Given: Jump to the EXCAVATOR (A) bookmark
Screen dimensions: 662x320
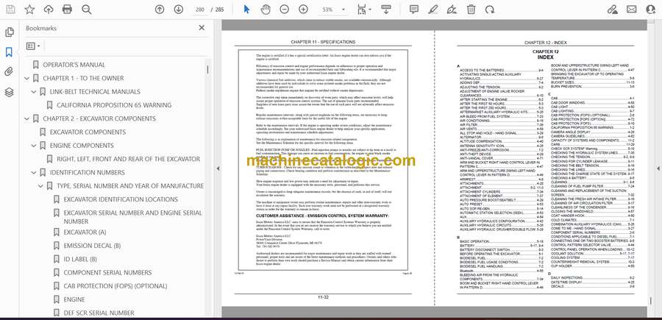Looking at the screenshot, I should [x=85, y=232].
